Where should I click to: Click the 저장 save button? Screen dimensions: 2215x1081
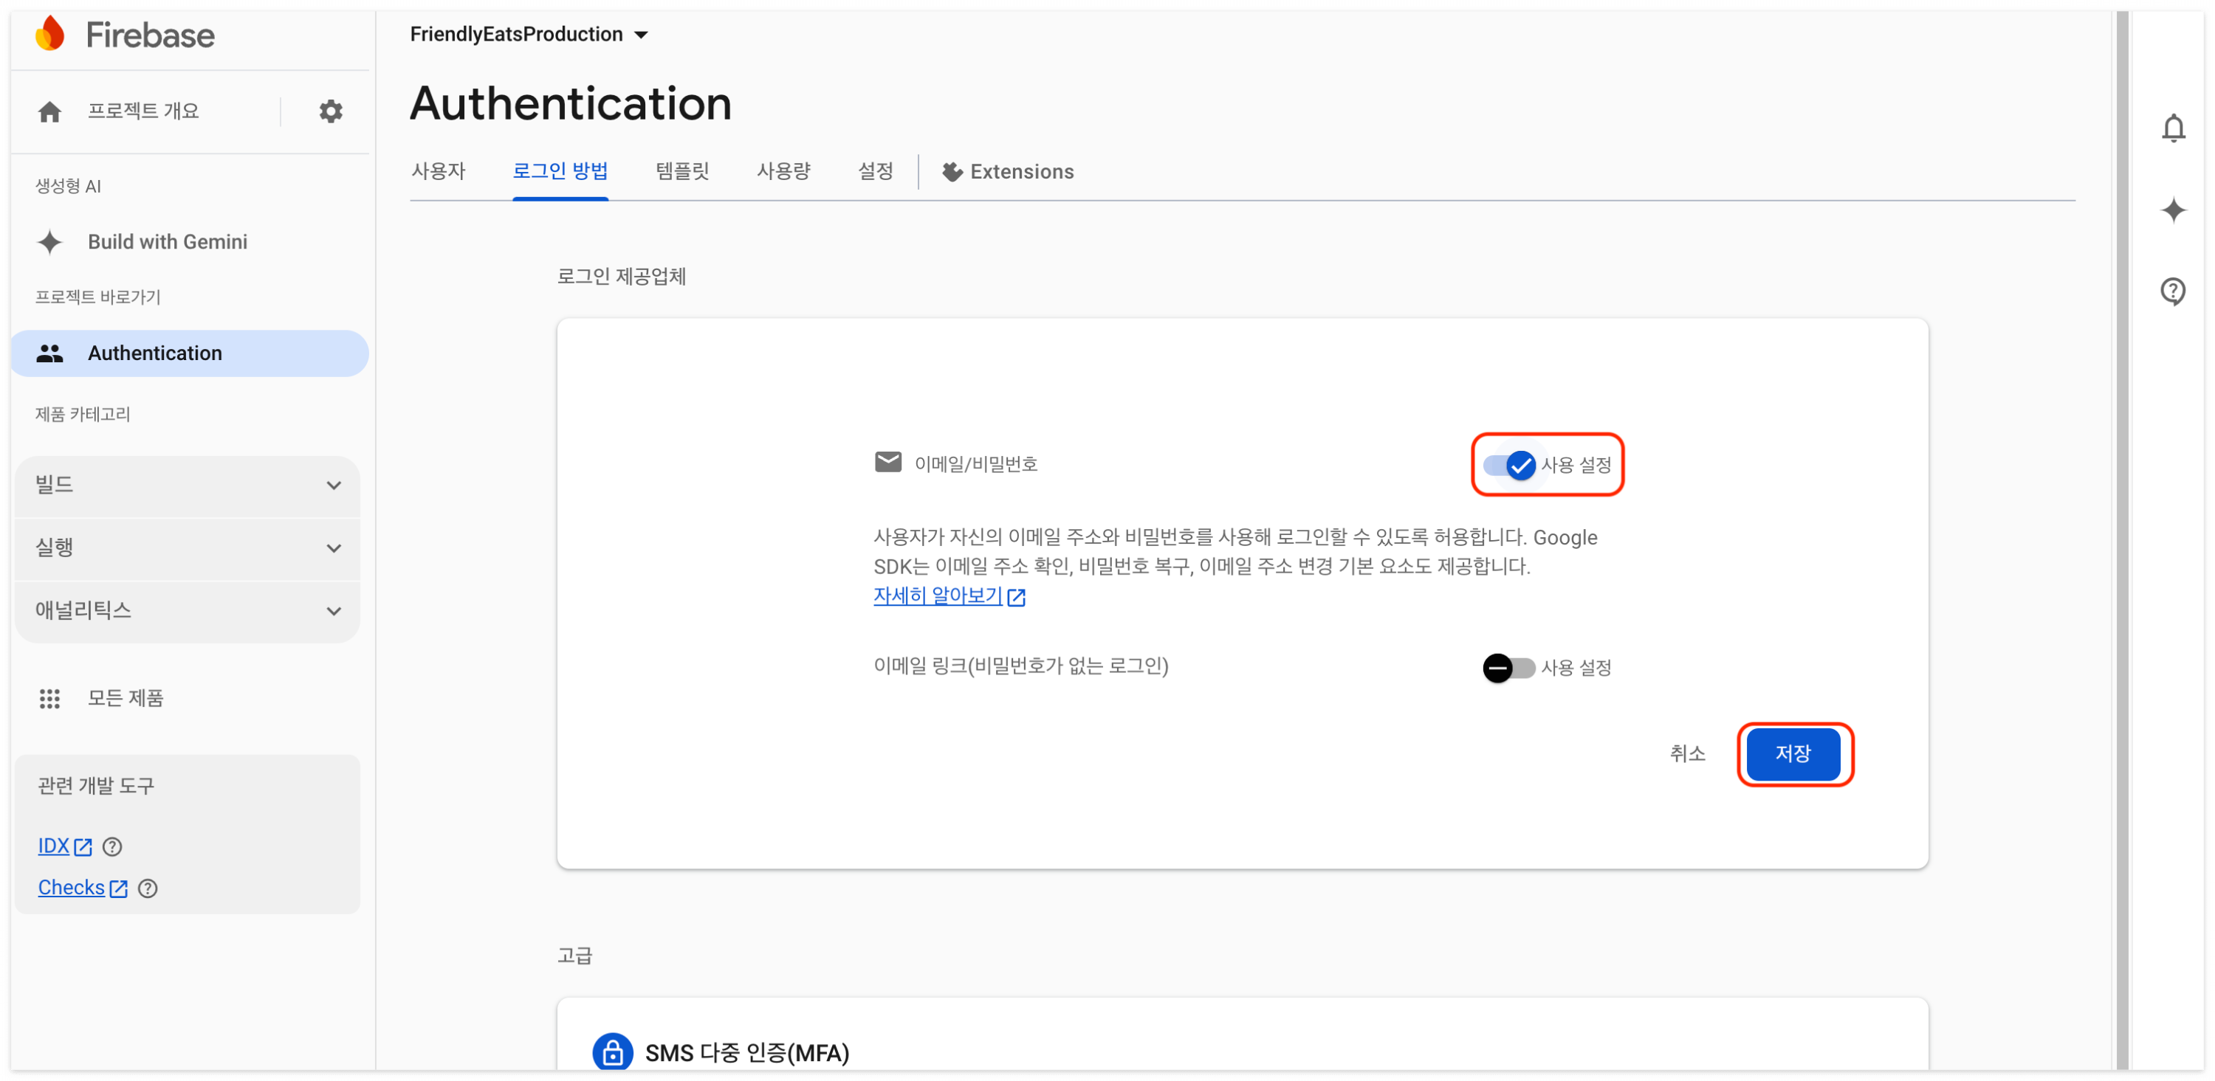pyautogui.click(x=1792, y=753)
